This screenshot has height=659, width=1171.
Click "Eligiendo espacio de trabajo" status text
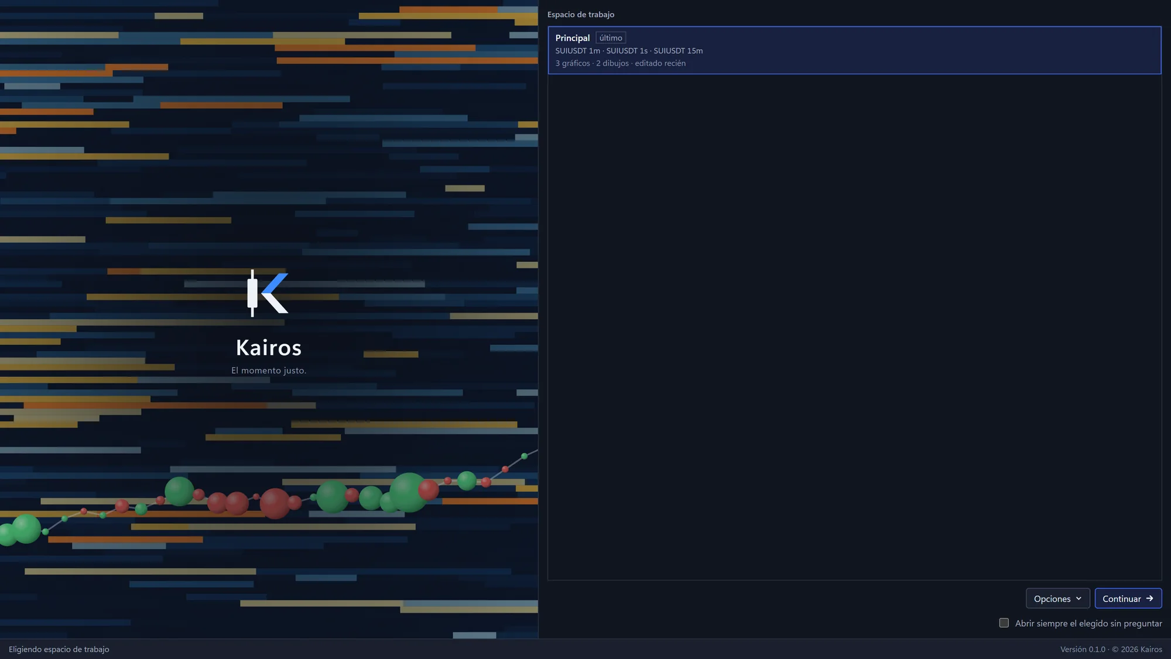click(x=59, y=649)
